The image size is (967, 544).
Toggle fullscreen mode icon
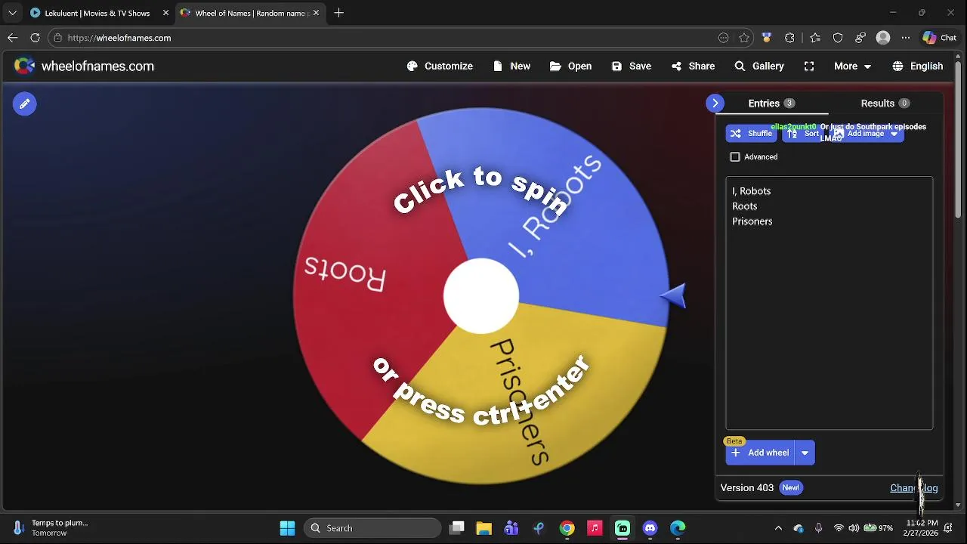(809, 66)
